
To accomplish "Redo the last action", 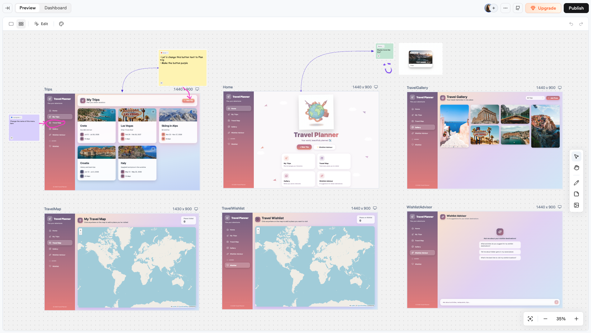I will click(581, 24).
